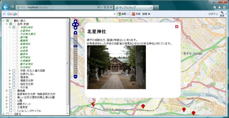Click the red map marker below the popup tail
This screenshot has height=118, width=229.
coord(93,104)
